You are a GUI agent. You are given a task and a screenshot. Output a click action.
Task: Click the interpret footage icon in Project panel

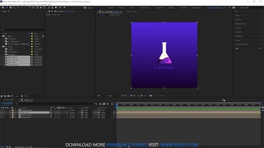2,96
